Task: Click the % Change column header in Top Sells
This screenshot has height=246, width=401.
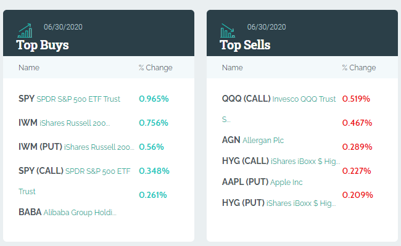Action: tap(359, 68)
